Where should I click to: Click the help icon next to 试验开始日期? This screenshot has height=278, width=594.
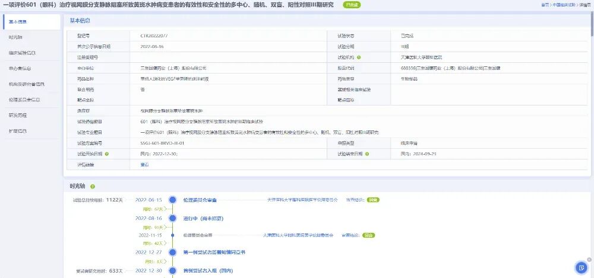pos(107,154)
